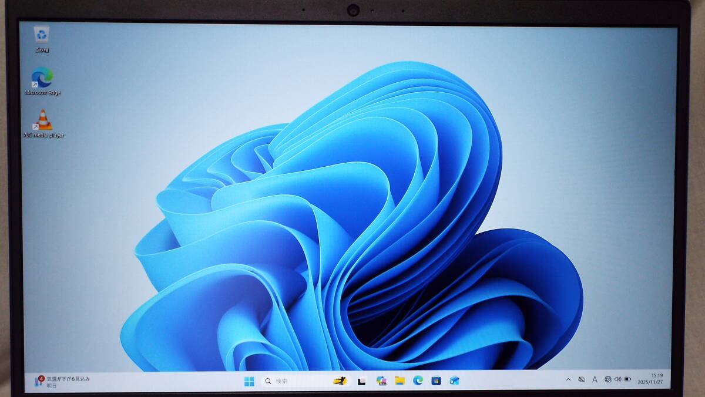The image size is (705, 397).
Task: Open the Windows Start menu
Action: click(249, 381)
